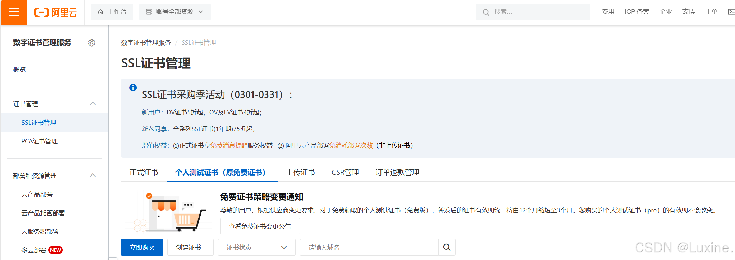Open the settings gear beside 数字证书管理服务
This screenshot has height=260, width=735.
tap(92, 43)
